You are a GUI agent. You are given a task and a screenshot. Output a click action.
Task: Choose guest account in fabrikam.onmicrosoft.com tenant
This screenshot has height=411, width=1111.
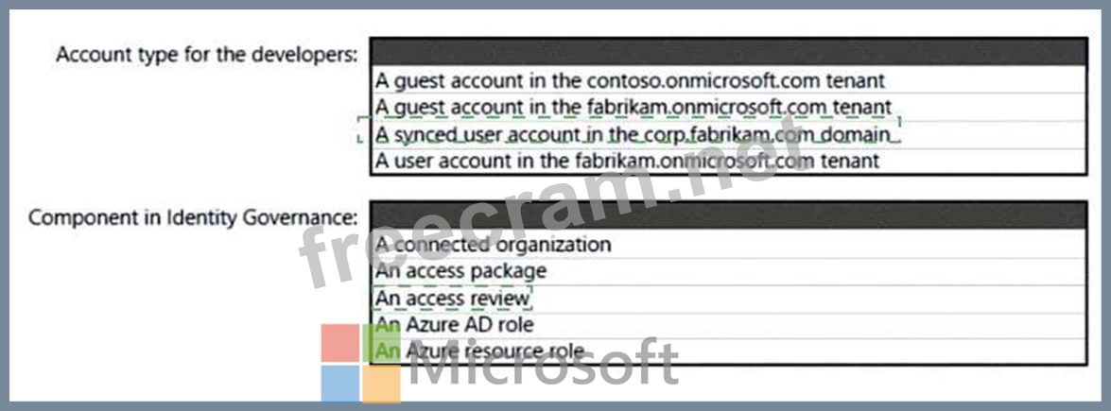633,108
